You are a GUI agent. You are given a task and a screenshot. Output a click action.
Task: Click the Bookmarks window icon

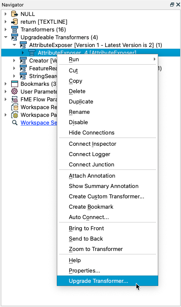tap(15, 84)
